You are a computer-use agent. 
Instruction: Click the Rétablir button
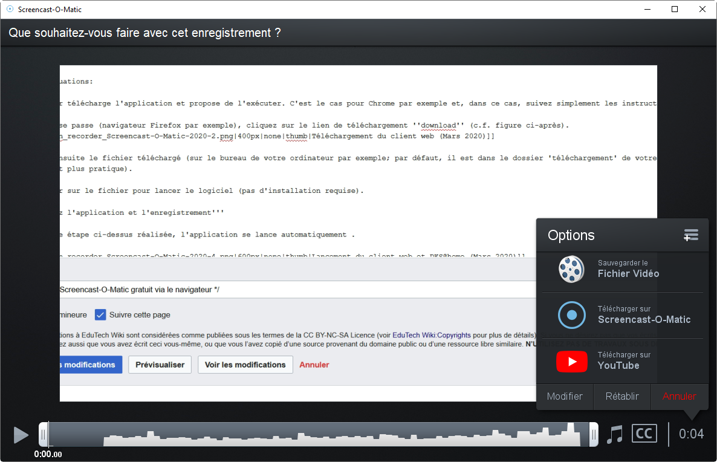622,396
